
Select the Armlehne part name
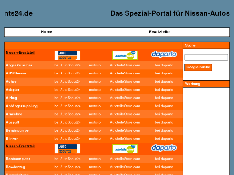(14, 114)
